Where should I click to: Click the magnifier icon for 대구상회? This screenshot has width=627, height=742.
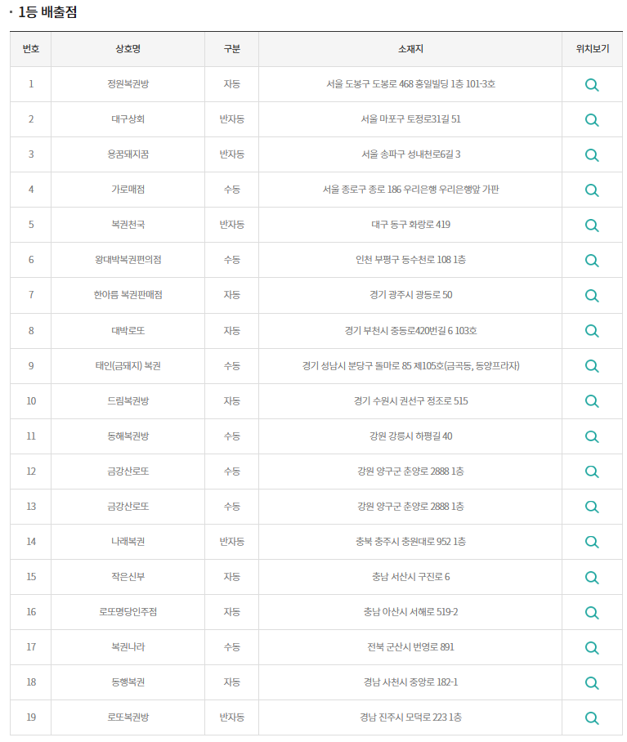pyautogui.click(x=592, y=119)
